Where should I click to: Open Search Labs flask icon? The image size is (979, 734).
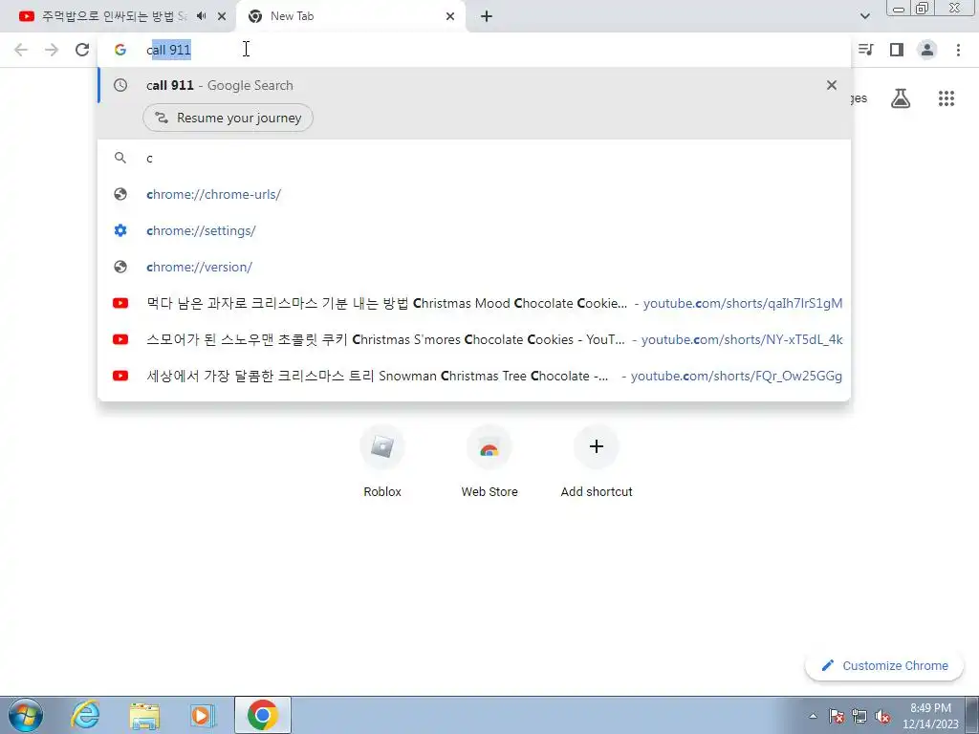[x=901, y=98]
